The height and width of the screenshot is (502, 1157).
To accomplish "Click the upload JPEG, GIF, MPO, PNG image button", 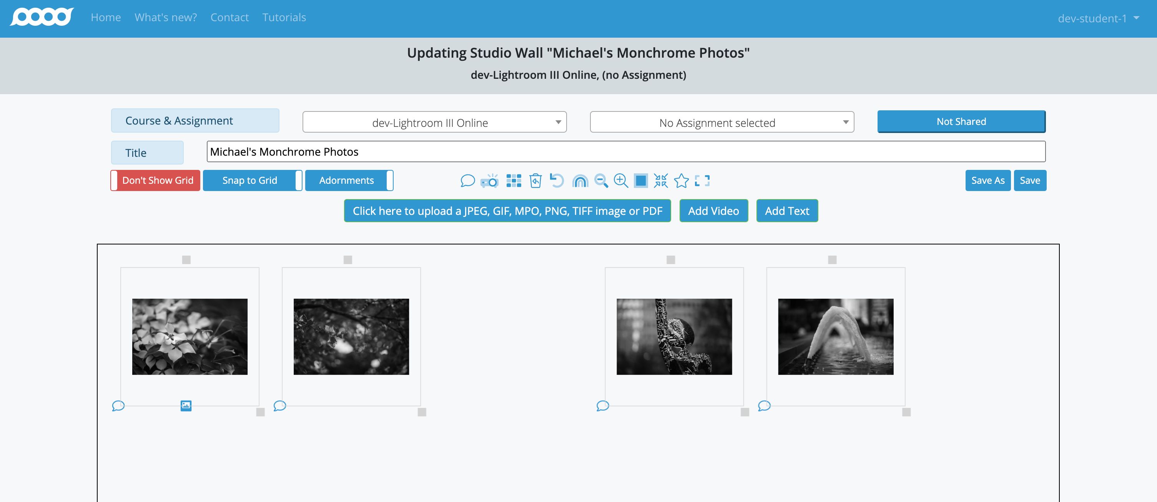I will coord(507,211).
